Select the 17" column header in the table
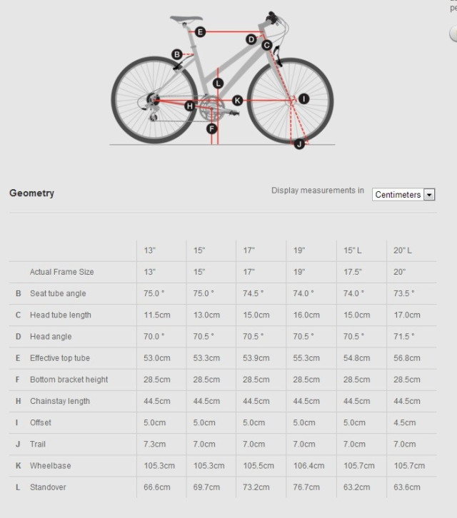457x518 pixels. pos(249,250)
